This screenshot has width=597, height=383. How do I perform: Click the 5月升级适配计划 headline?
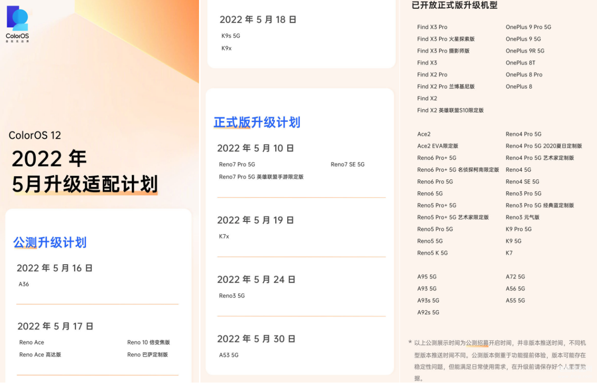(85, 184)
